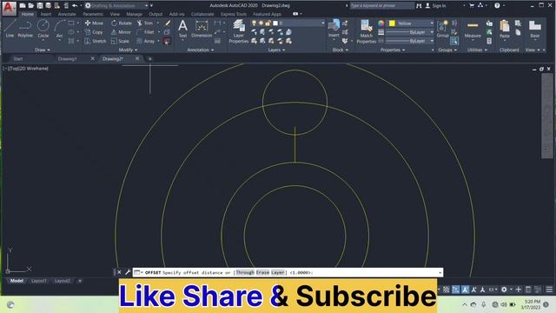556x313 pixels.
Task: Click the Fillet tool
Action: (x=145, y=32)
